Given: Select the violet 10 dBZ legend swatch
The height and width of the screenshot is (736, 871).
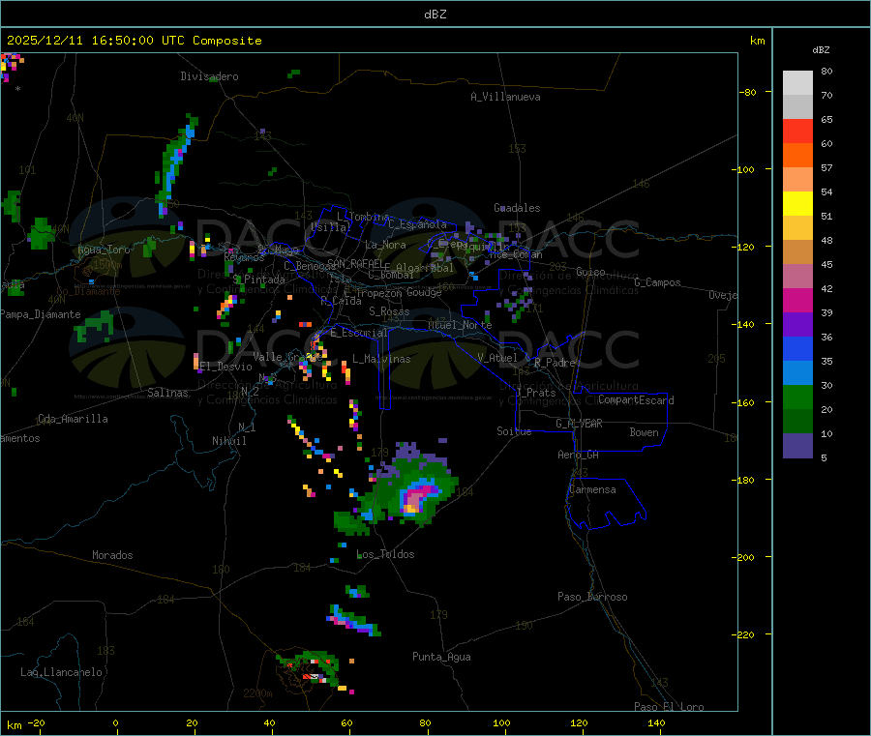Looking at the screenshot, I should pos(797,446).
